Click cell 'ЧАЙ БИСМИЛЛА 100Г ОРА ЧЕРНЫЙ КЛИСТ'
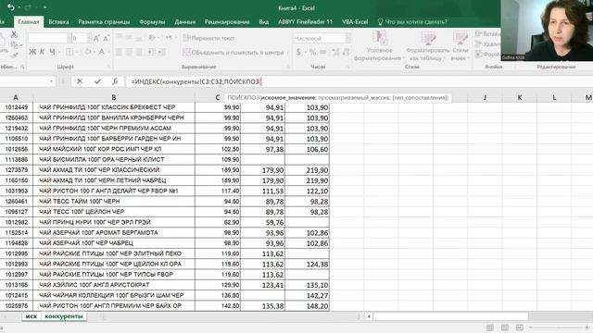Viewport: 593px width, 333px height. [114, 159]
